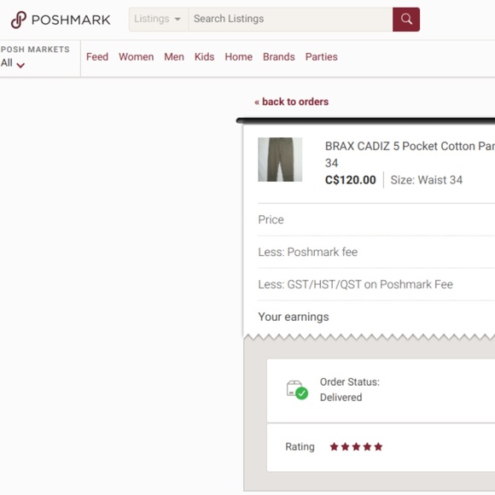Open the Listings search type dropdown
The image size is (495, 495).
[x=159, y=20]
